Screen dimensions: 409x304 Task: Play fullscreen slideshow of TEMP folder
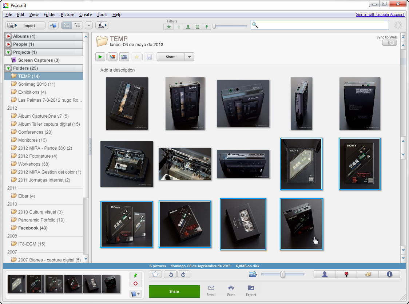click(x=100, y=57)
